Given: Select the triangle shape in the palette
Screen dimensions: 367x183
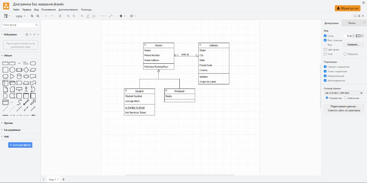Looking at the screenshot, I should [12, 76].
